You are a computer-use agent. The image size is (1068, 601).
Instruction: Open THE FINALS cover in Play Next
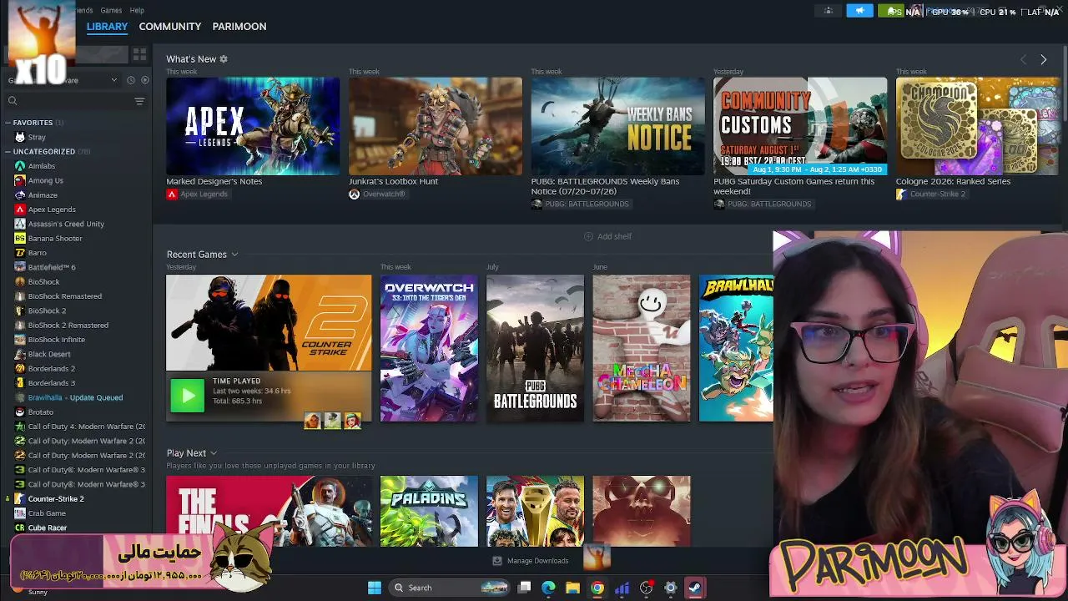269,511
